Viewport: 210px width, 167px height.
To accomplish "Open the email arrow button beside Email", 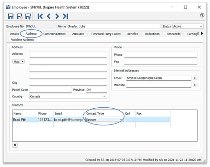I will (195, 78).
